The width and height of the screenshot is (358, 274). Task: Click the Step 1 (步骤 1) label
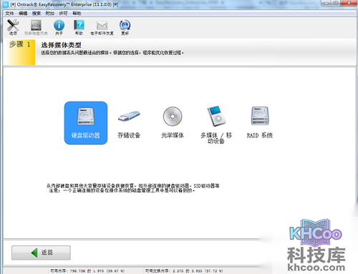point(20,44)
